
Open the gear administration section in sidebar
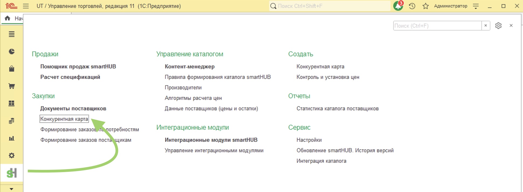coord(12,155)
